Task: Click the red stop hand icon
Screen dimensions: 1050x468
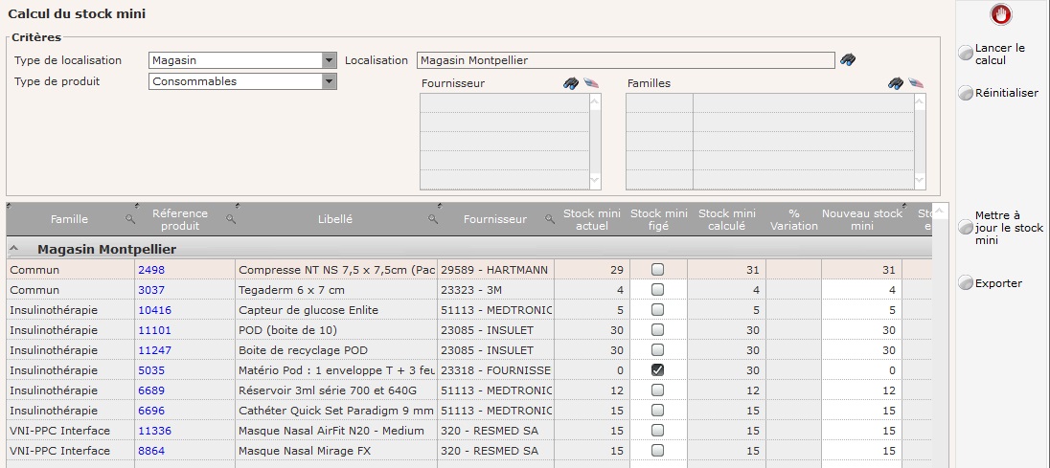Action: (x=1001, y=14)
